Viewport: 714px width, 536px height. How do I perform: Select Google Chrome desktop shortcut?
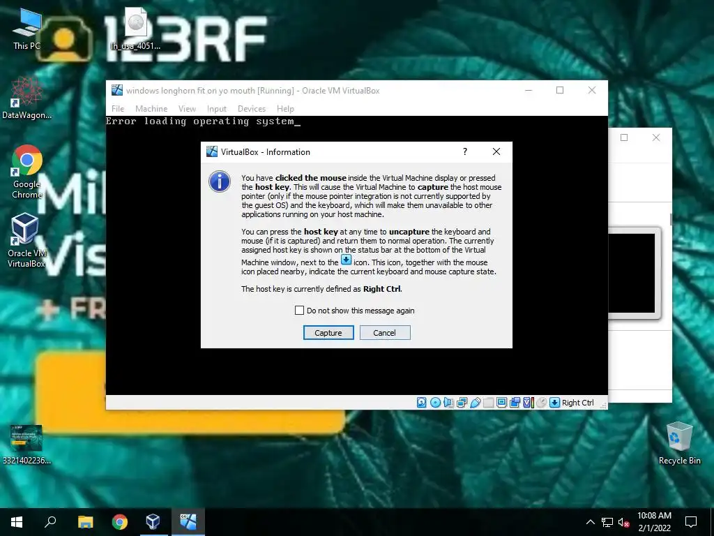(x=27, y=172)
